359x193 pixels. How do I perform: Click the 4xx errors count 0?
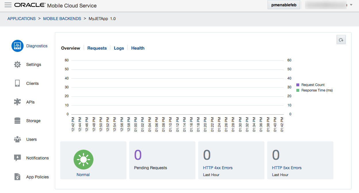(207, 155)
